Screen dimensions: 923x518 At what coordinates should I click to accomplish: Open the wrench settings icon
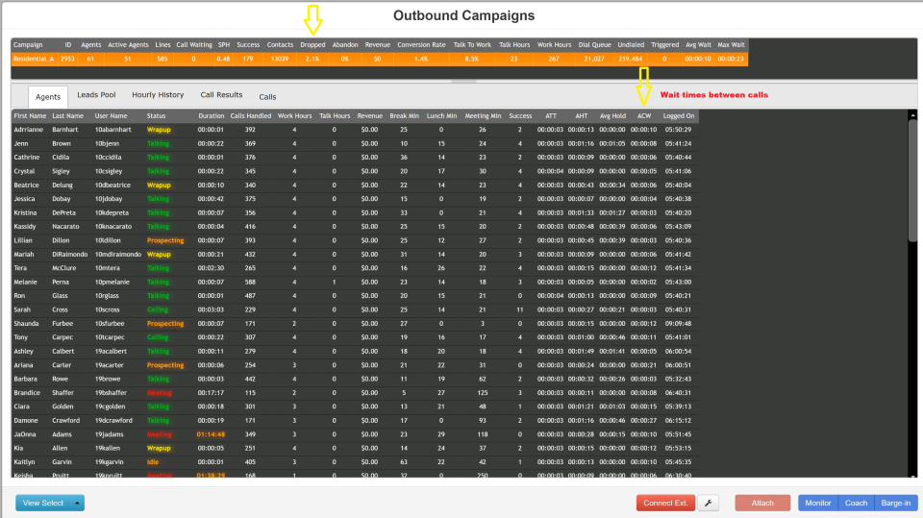[709, 503]
